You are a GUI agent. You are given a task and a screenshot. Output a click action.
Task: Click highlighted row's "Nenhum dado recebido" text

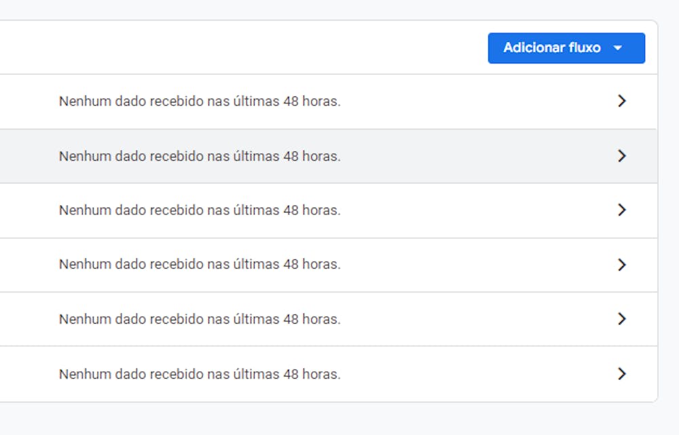coord(200,156)
